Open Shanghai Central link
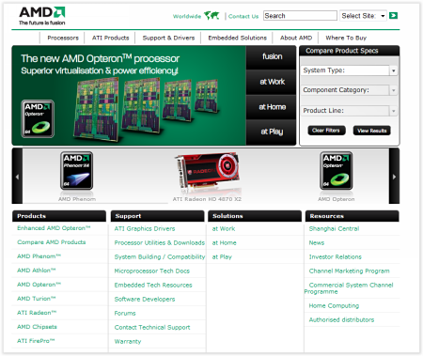The height and width of the screenshot is (356, 423). 334,228
